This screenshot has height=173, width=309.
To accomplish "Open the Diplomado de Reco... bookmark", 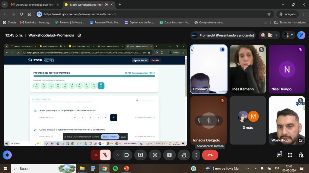I will (x=140, y=22).
